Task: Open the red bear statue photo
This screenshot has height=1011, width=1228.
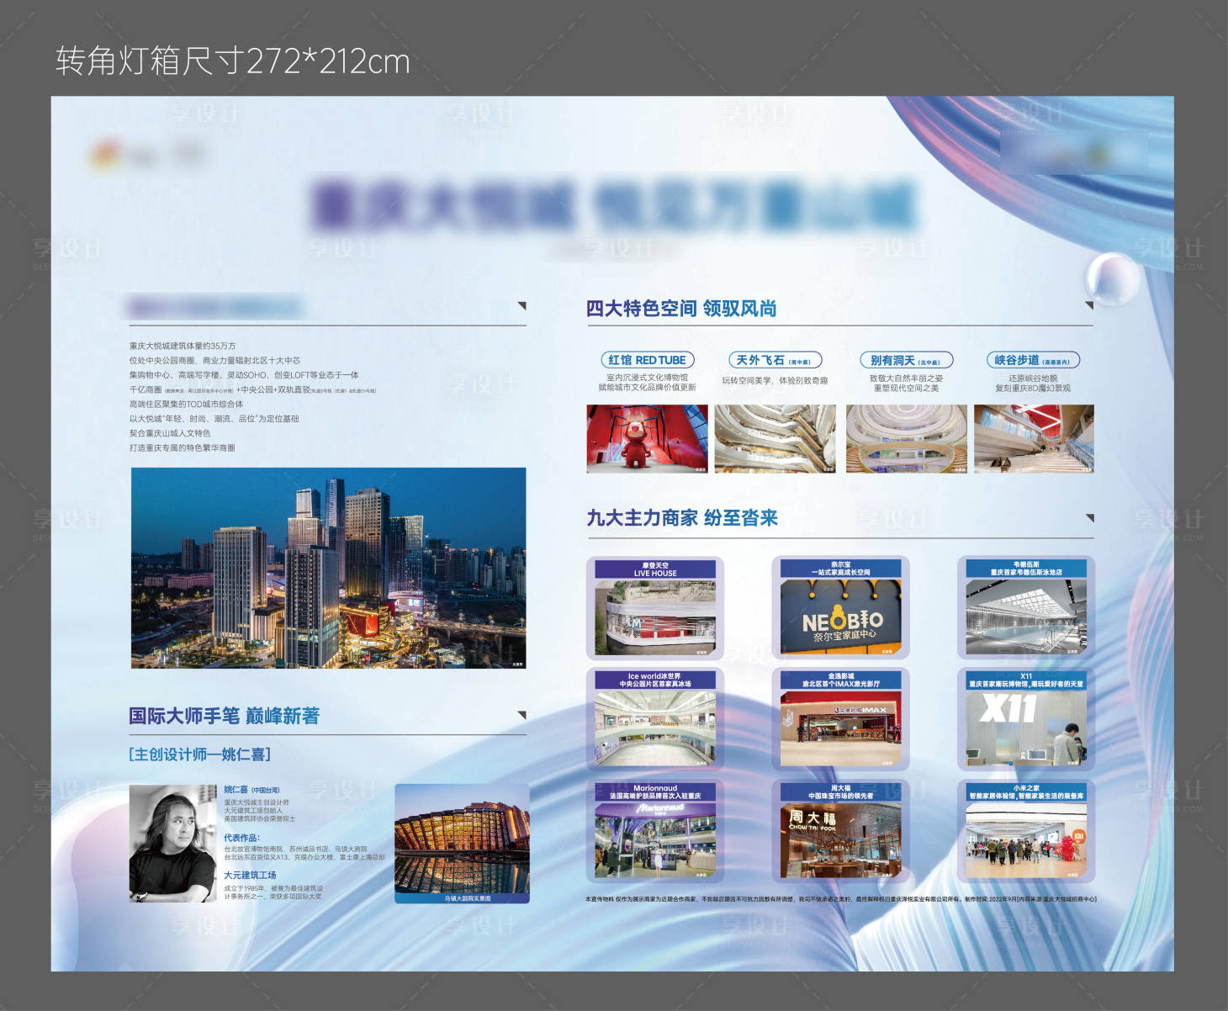Action: [648, 438]
